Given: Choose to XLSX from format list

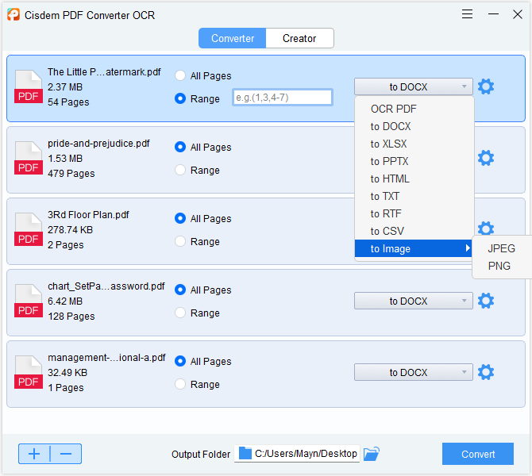Looking at the screenshot, I should point(414,144).
